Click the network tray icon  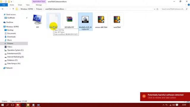(x=170, y=105)
